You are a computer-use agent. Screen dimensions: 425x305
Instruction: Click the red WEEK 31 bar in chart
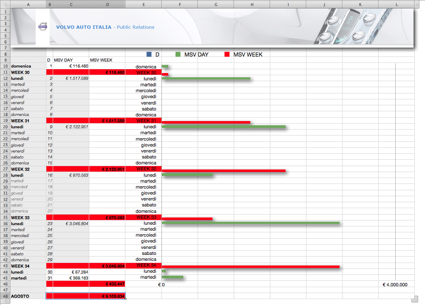[206, 122]
